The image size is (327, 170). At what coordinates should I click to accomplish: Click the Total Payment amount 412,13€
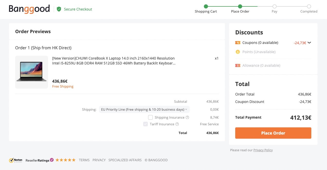tap(301, 118)
